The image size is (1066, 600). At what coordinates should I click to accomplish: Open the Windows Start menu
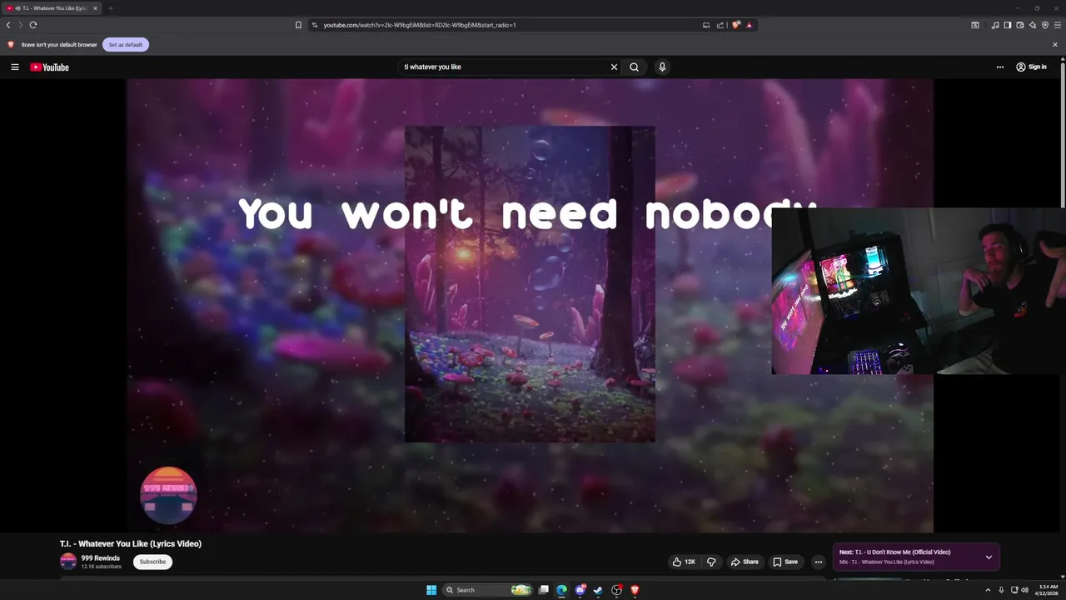click(x=431, y=590)
